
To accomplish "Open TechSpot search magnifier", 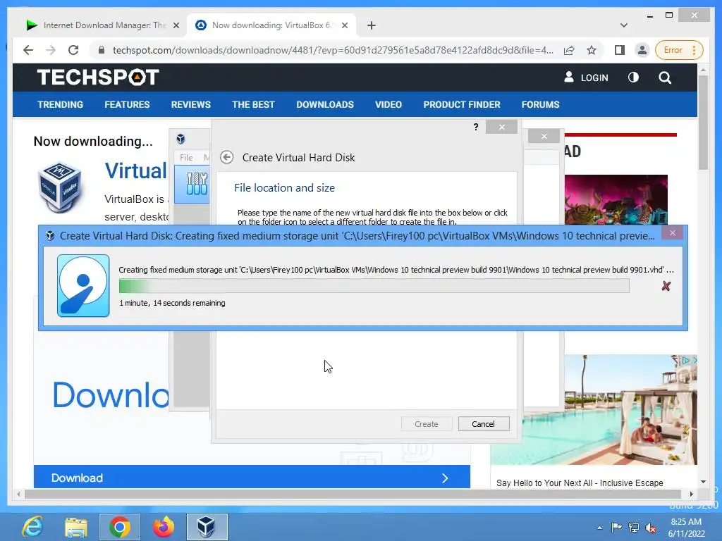I will 665,77.
